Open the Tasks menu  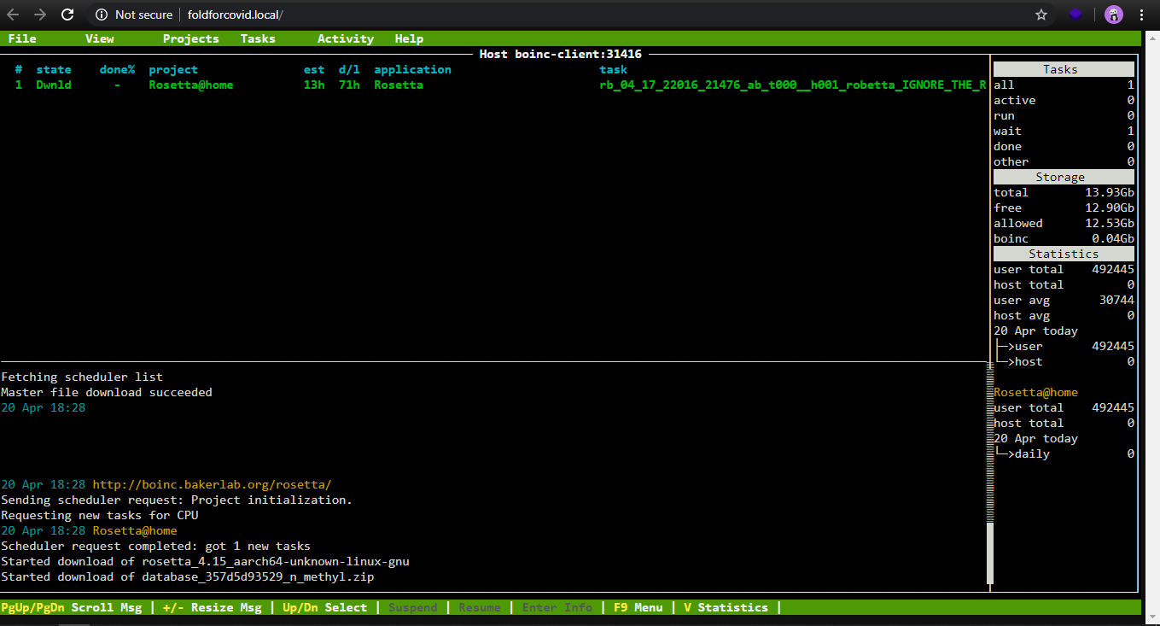(258, 38)
